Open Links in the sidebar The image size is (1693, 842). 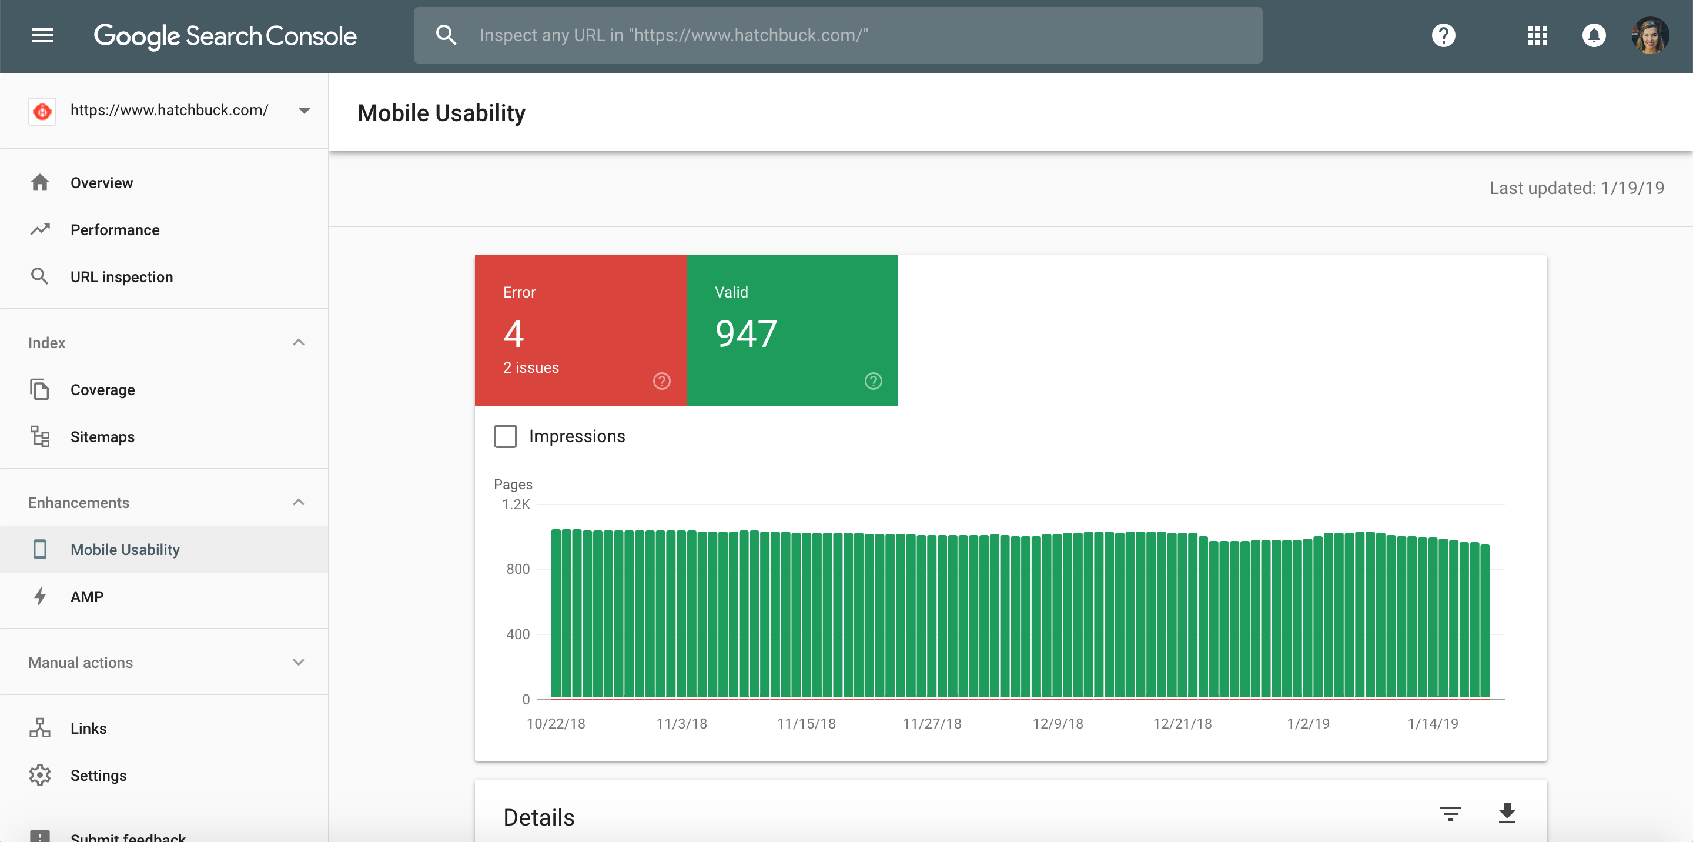165,729
